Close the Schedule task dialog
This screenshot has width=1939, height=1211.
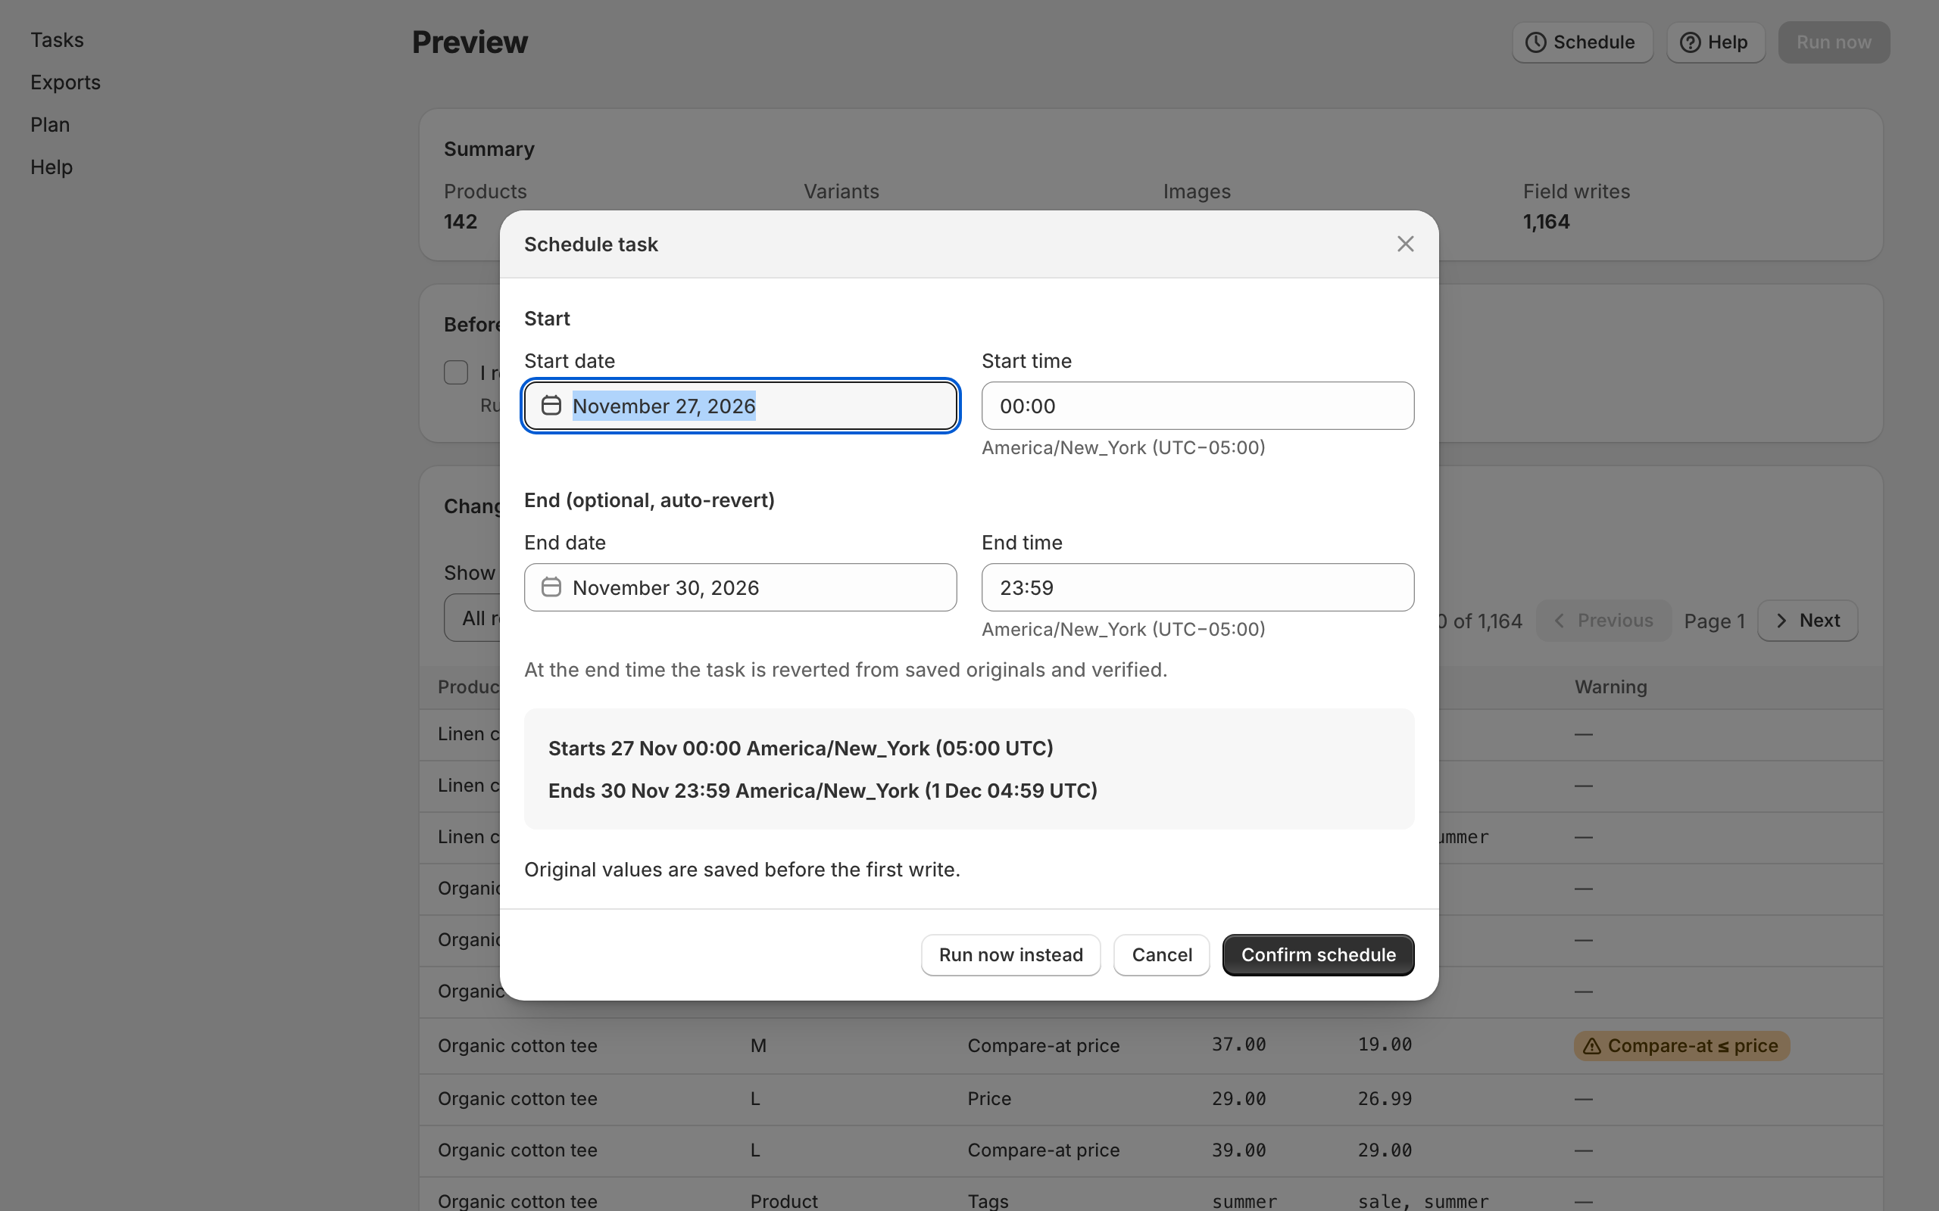click(x=1404, y=244)
